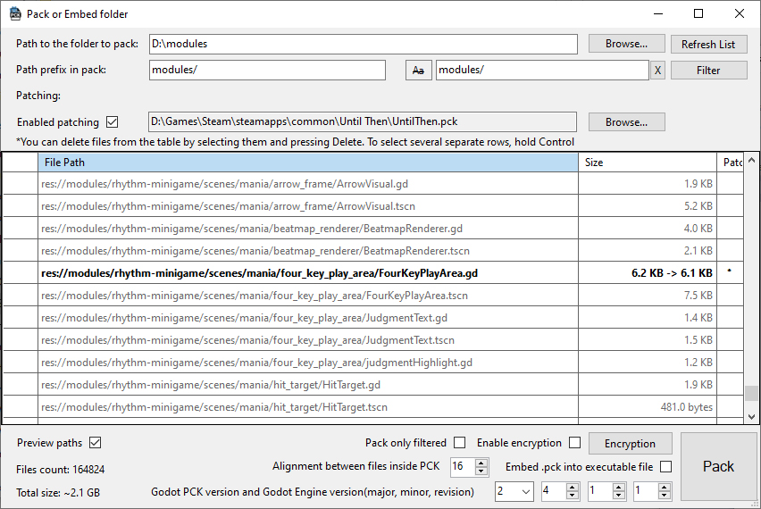Select the HitTarget.gd row

click(372, 385)
